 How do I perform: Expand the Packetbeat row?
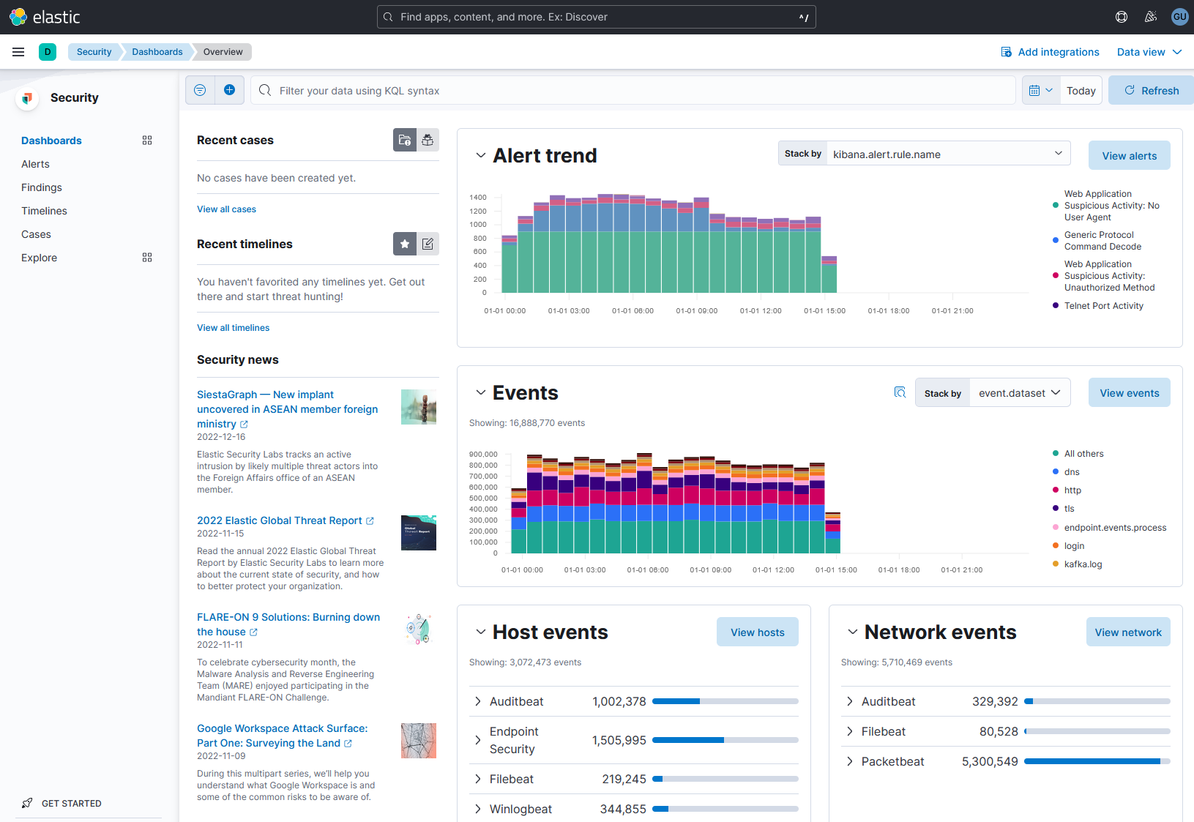(849, 761)
